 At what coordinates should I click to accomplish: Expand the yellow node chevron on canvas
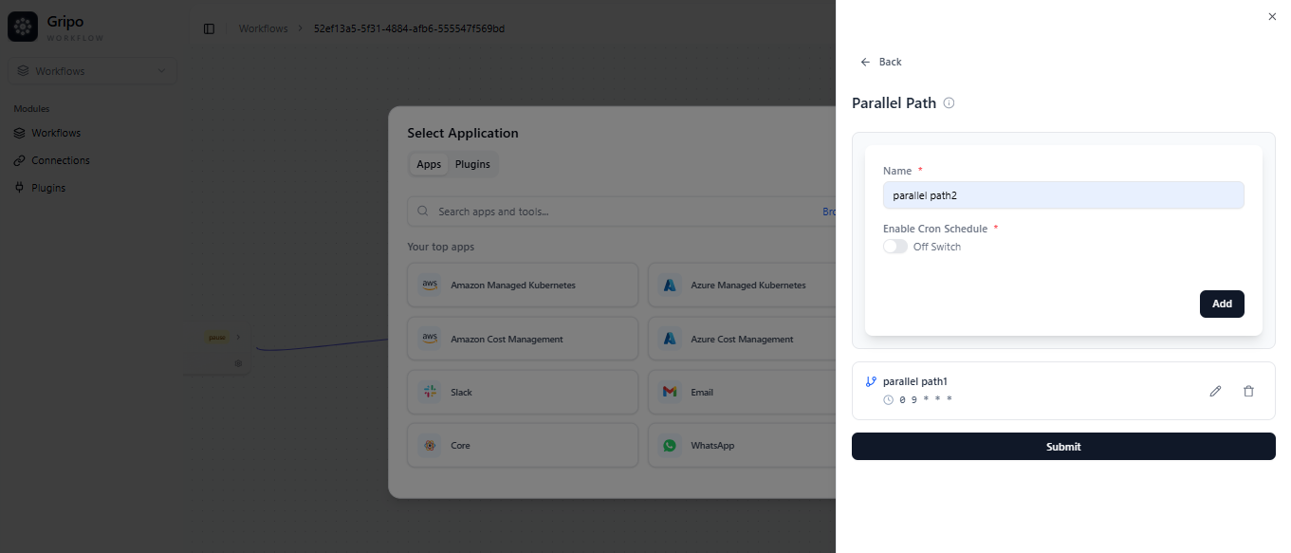tap(238, 337)
